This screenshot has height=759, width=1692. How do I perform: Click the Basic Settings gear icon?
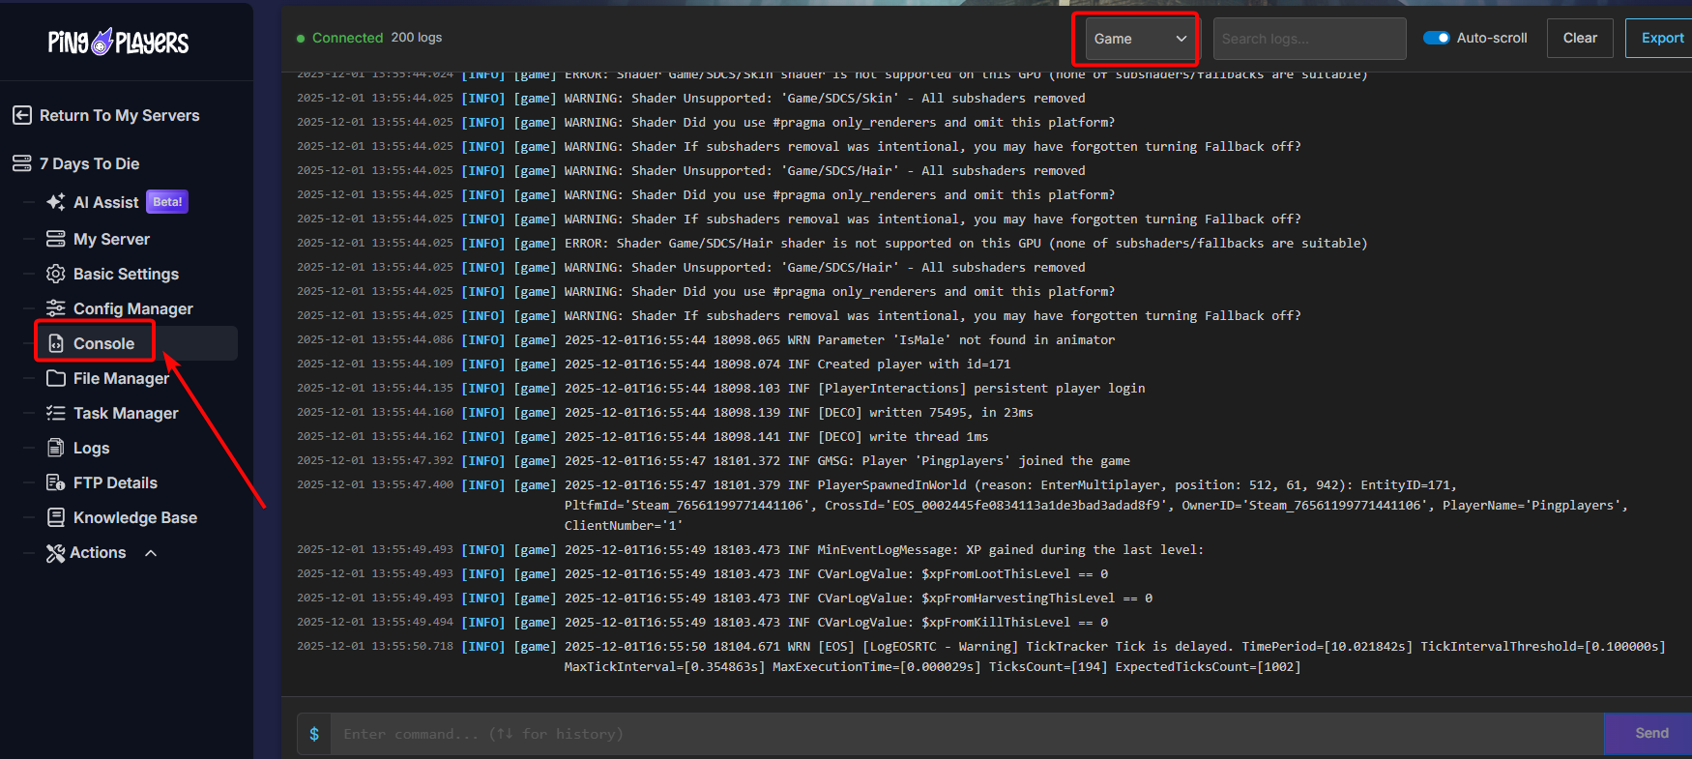pos(56,274)
